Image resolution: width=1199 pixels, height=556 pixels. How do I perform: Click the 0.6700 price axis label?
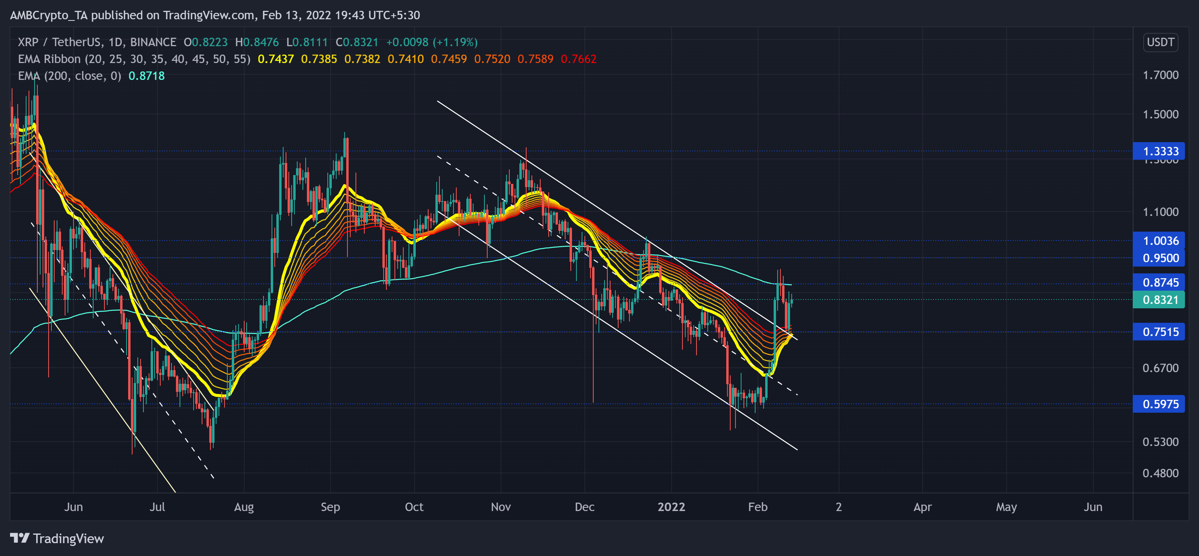(1160, 368)
